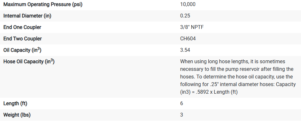Select the CH604 coupler value
The height and width of the screenshot is (121, 301).
pos(188,39)
